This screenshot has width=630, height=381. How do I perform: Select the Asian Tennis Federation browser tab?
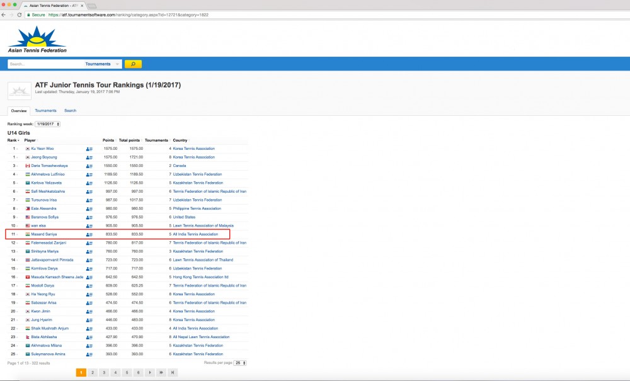[53, 6]
